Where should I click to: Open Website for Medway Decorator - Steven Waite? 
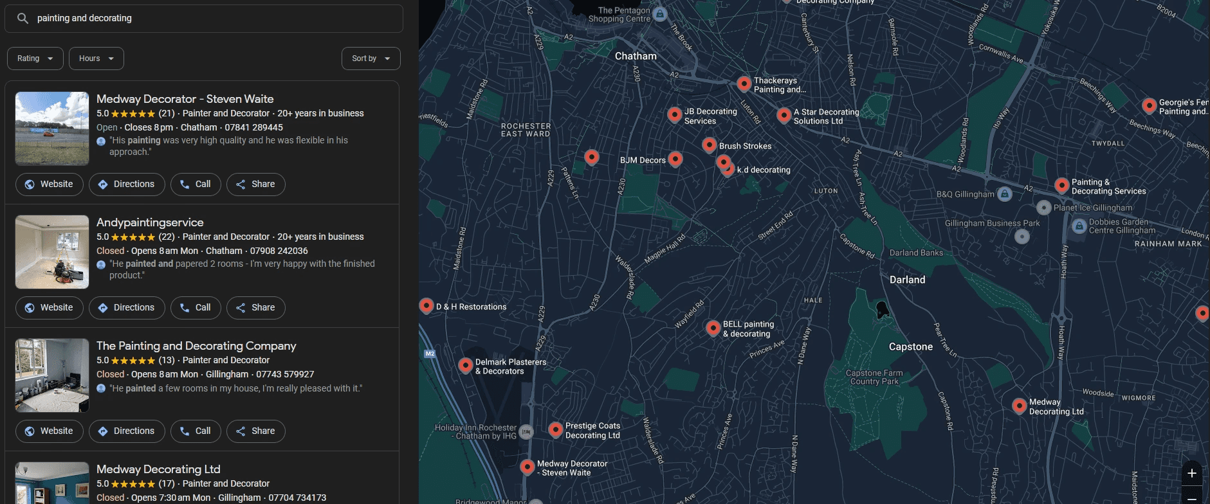click(50, 184)
